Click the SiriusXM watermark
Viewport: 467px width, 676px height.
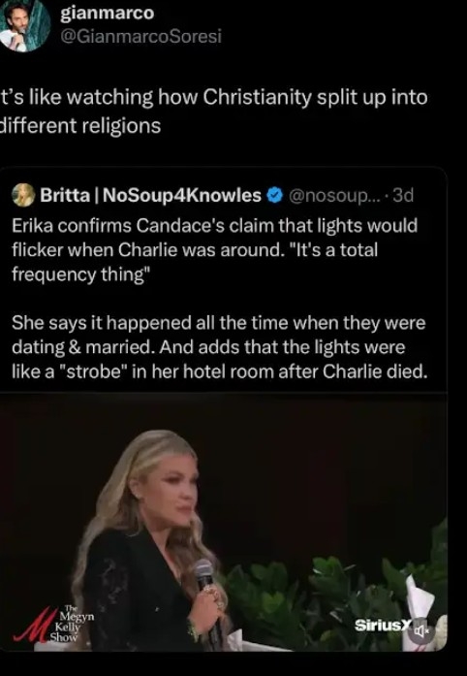tap(384, 626)
